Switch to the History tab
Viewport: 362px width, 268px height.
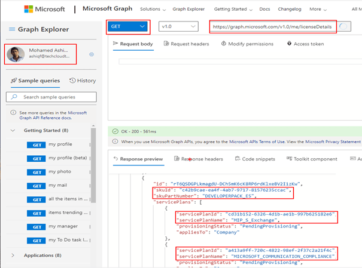(83, 81)
